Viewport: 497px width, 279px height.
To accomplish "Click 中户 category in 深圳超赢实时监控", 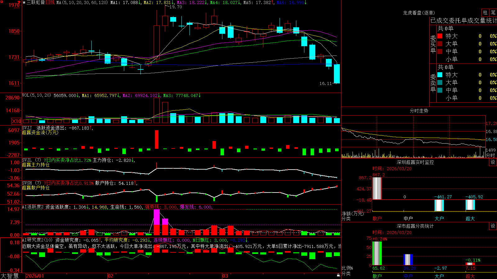I will click(408, 219).
